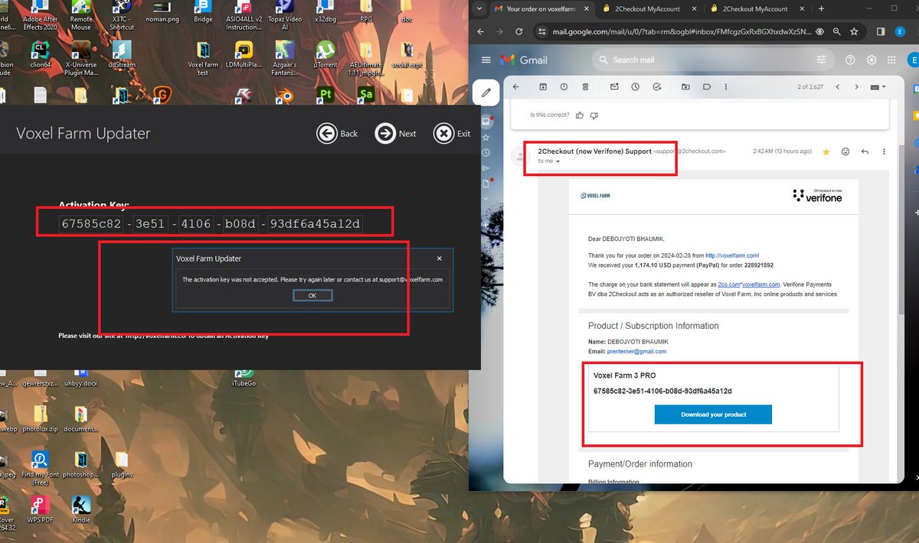Go back to inbox in Gmail
The height and width of the screenshot is (543, 919).
pos(515,87)
